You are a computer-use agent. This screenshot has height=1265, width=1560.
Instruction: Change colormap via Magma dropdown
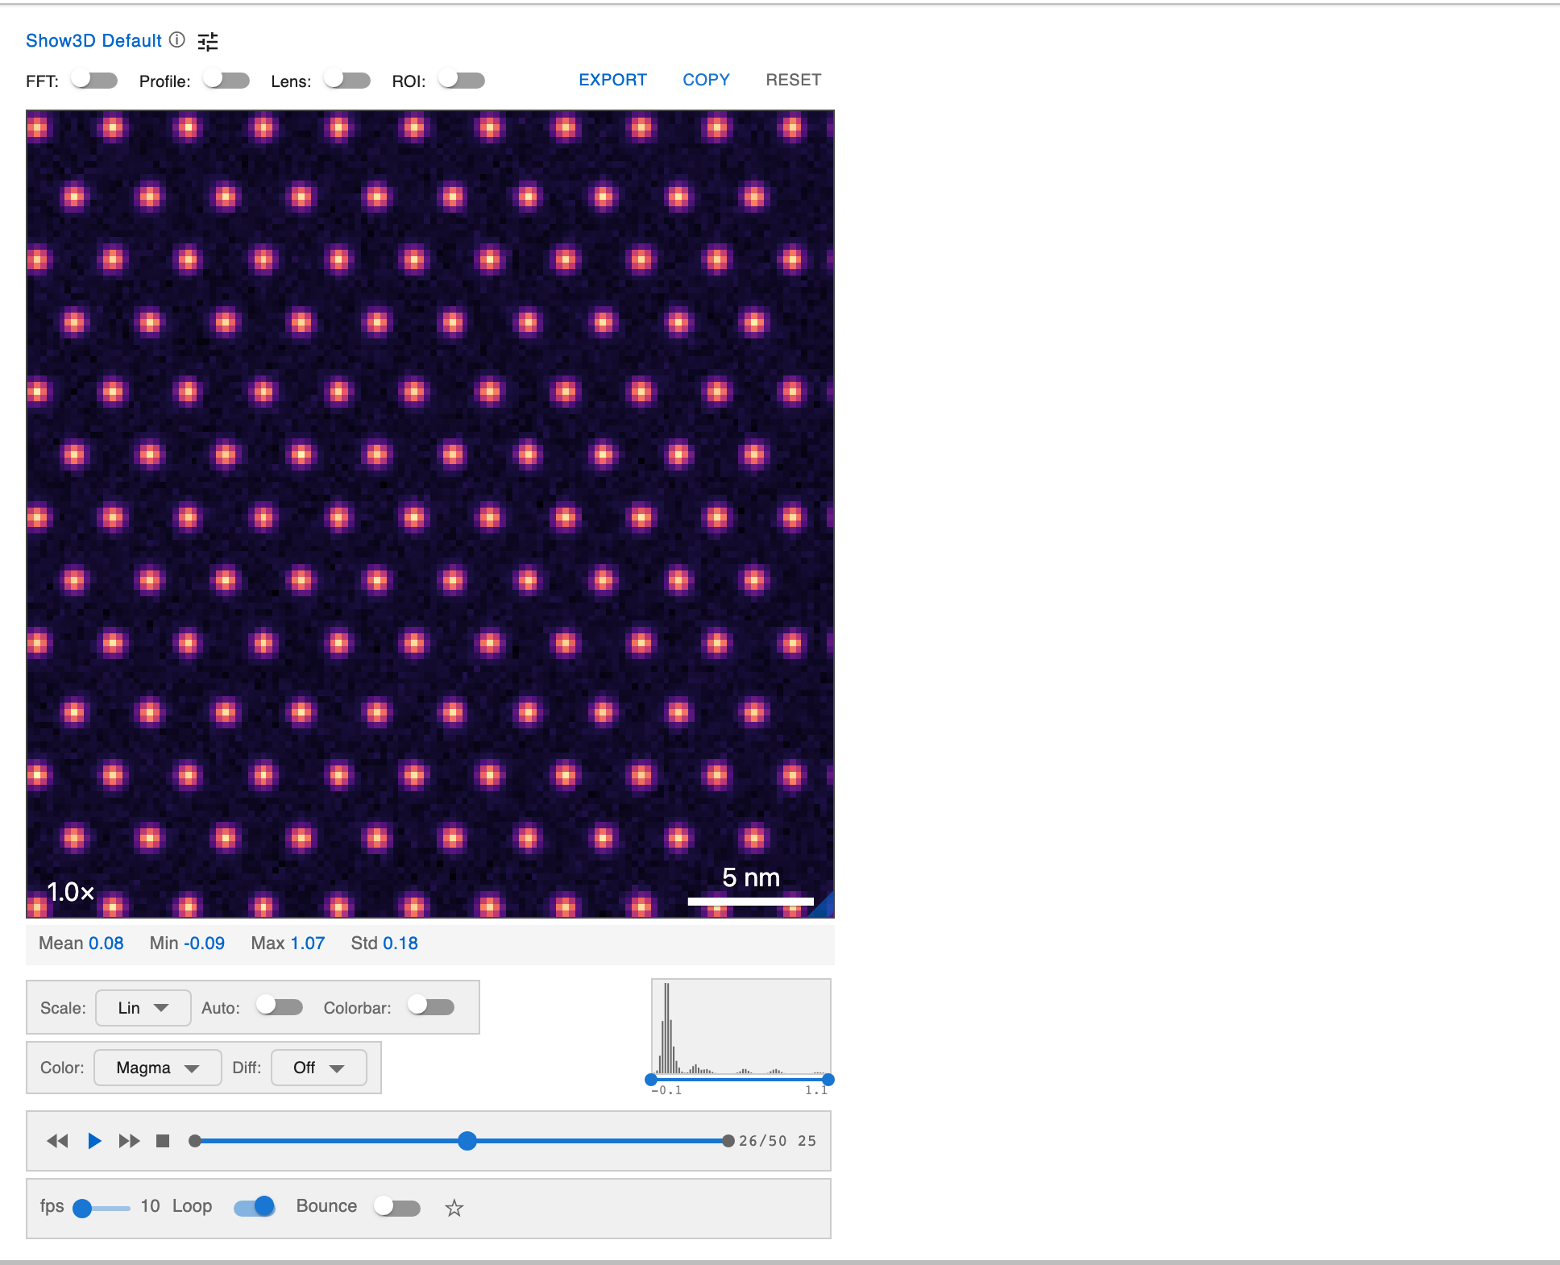157,1067
